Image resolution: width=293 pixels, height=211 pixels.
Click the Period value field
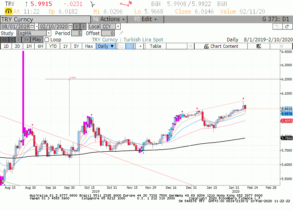pos(76,33)
